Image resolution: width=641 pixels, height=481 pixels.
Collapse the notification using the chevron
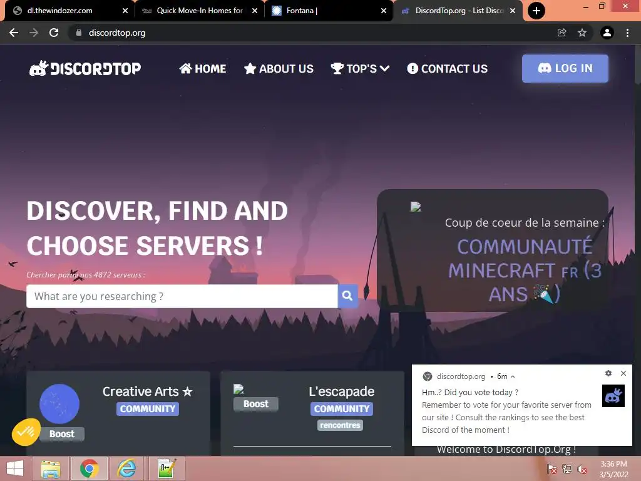pos(513,376)
